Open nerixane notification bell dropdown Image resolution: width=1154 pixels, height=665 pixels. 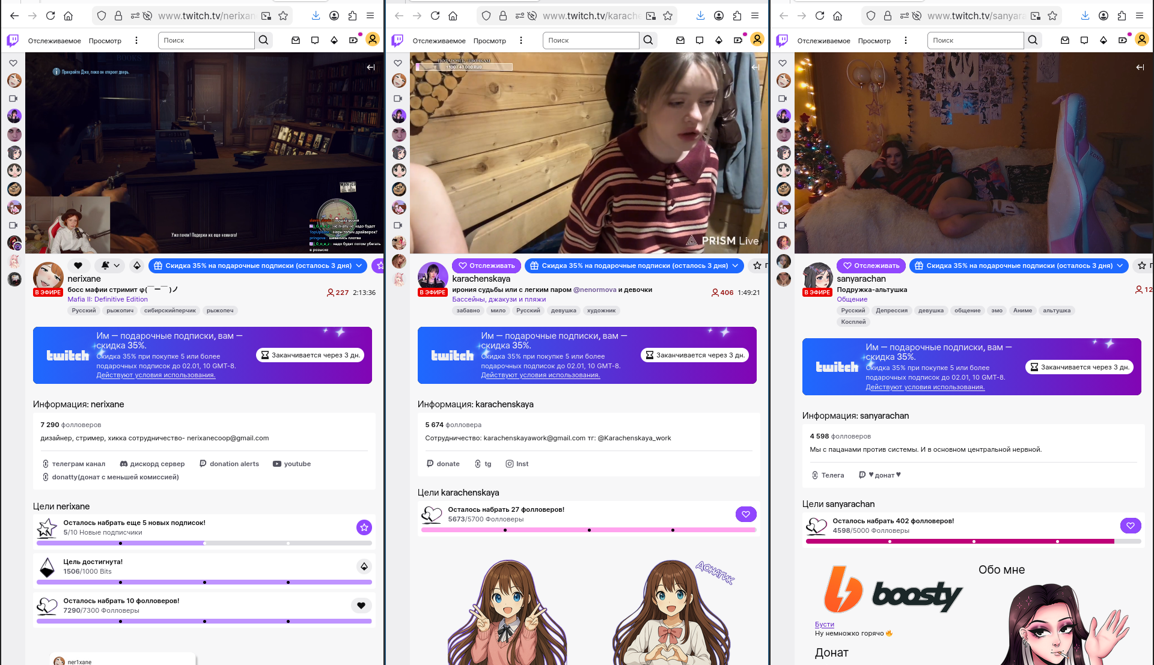coord(110,266)
